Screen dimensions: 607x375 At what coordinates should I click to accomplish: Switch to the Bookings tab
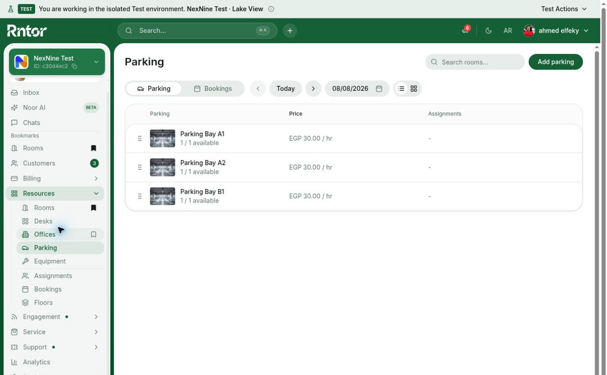[213, 89]
